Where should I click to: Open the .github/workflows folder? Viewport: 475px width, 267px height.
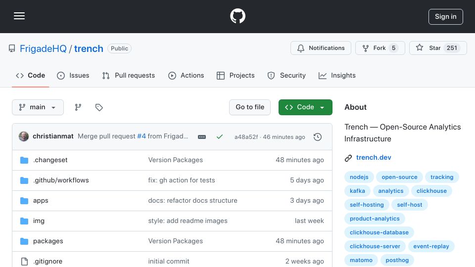pos(61,180)
